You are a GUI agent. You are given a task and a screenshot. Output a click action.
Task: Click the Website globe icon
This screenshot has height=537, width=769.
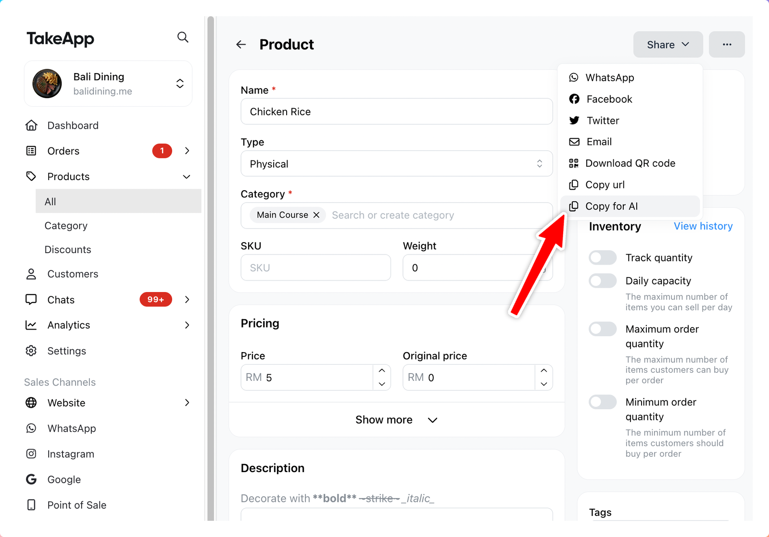point(31,403)
